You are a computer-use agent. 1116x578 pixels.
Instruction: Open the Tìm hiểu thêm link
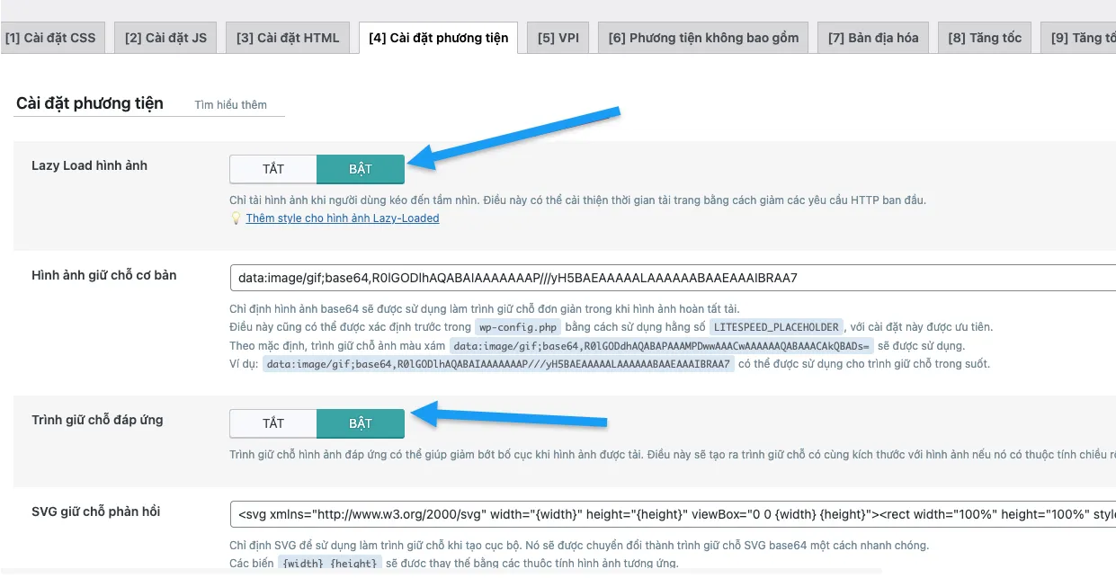tap(231, 103)
